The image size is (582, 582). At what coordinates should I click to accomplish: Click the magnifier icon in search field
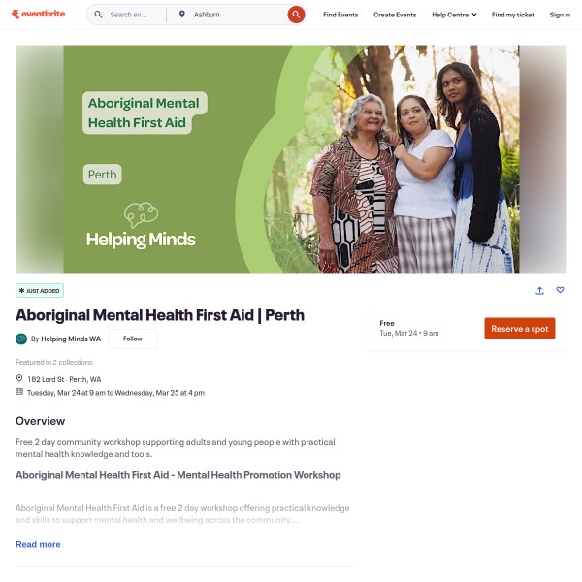(x=98, y=15)
